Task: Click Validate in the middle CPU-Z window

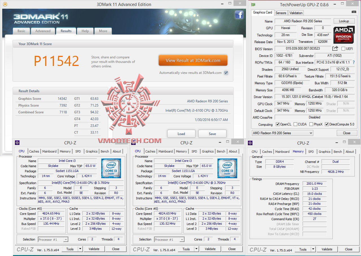Action: 210,249
